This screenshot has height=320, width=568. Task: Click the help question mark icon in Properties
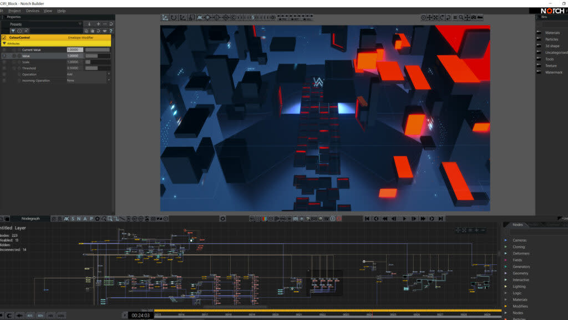click(x=111, y=31)
